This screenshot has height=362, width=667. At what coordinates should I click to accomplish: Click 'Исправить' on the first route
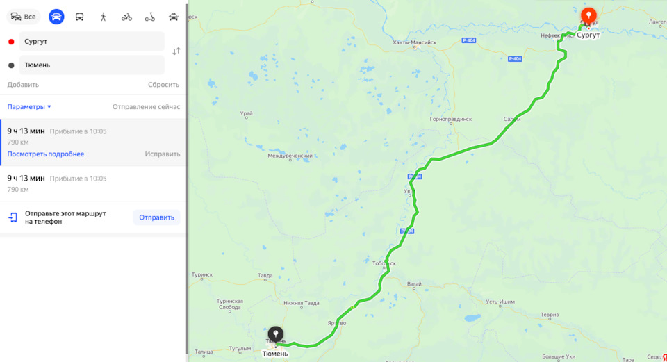click(x=162, y=154)
